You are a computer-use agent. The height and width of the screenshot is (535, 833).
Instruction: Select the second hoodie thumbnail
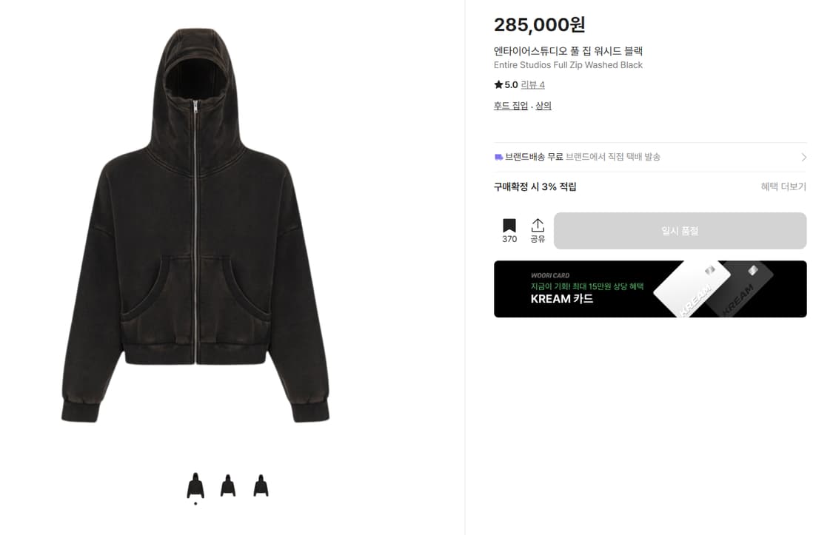click(228, 485)
